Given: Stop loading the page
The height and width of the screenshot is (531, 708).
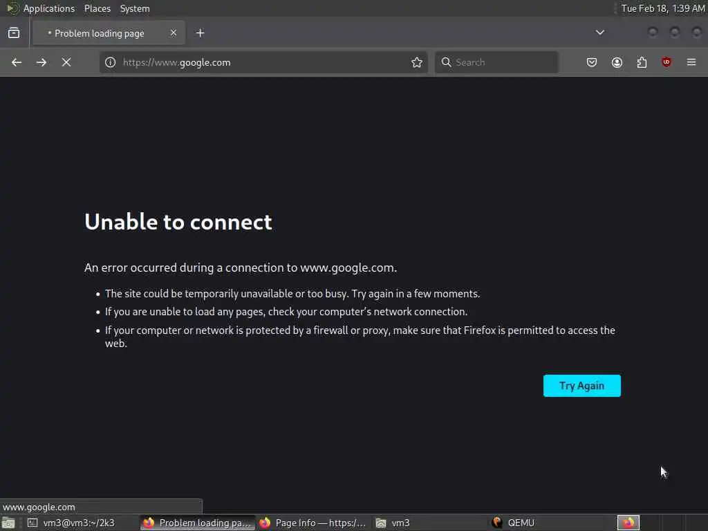Looking at the screenshot, I should [x=66, y=62].
